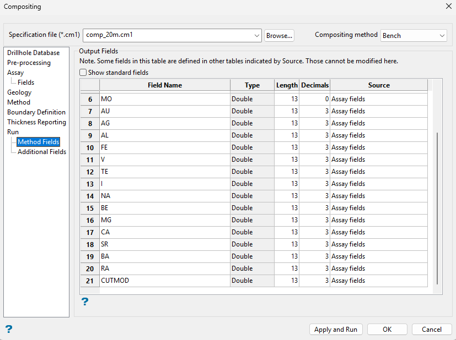Click the Type cell in FE row
Screen dimensions: 456x340
click(x=252, y=147)
